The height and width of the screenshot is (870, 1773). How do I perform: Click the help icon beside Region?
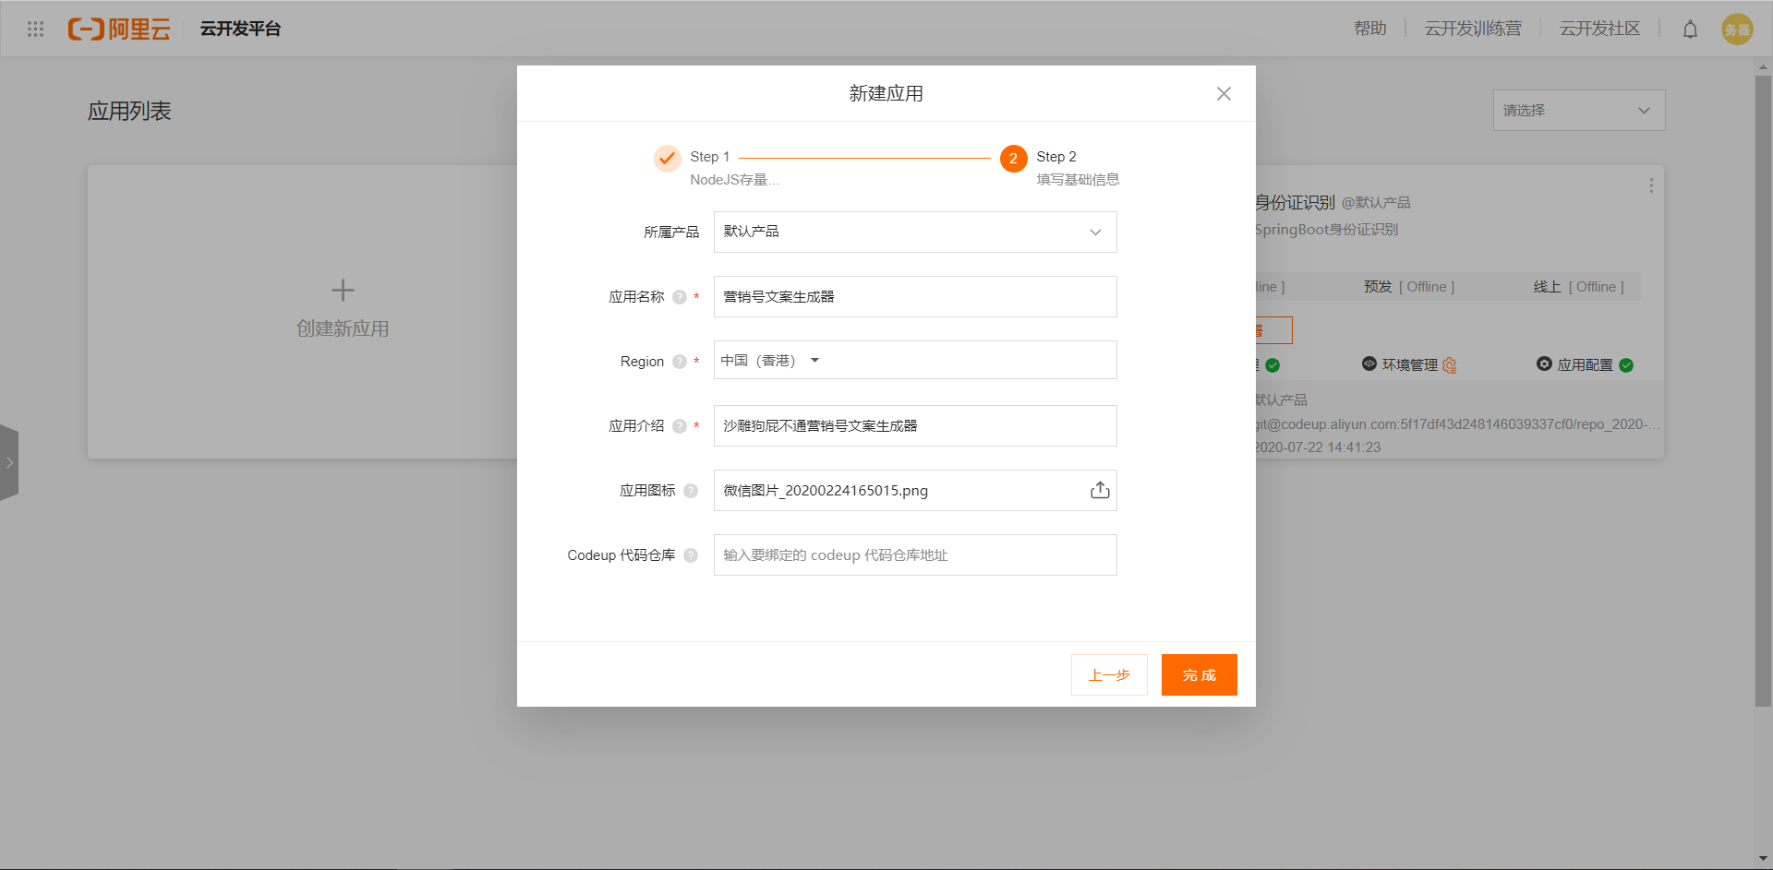(680, 362)
